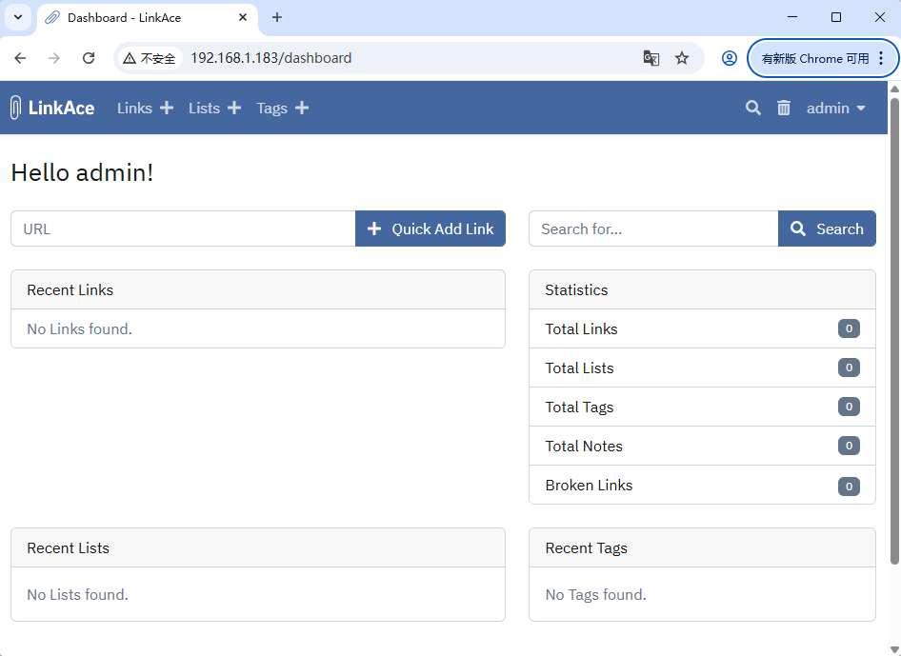
Task: Open the tab search dropdown arrow
Action: click(18, 17)
